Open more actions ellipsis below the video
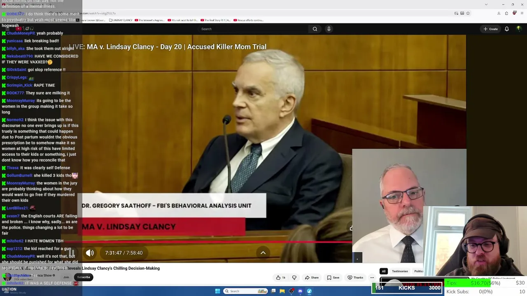 coord(372,277)
